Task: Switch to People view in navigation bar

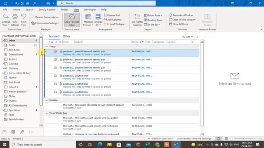Action: coord(22,132)
